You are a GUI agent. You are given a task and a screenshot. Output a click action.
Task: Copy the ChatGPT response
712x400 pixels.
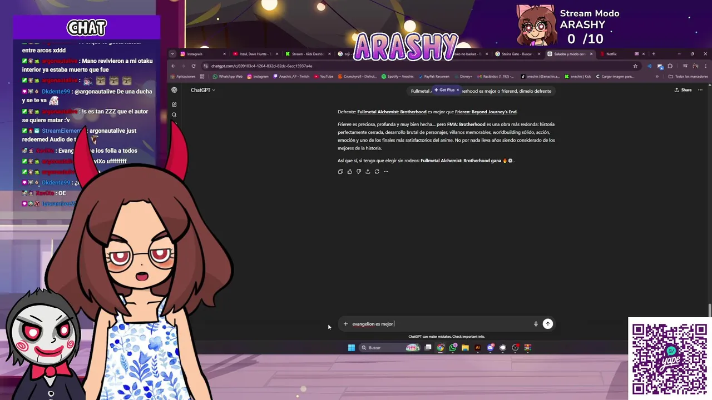(340, 172)
